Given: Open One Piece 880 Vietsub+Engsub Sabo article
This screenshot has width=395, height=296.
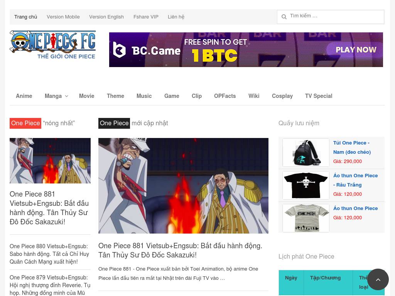Looking at the screenshot, I should pos(49,254).
